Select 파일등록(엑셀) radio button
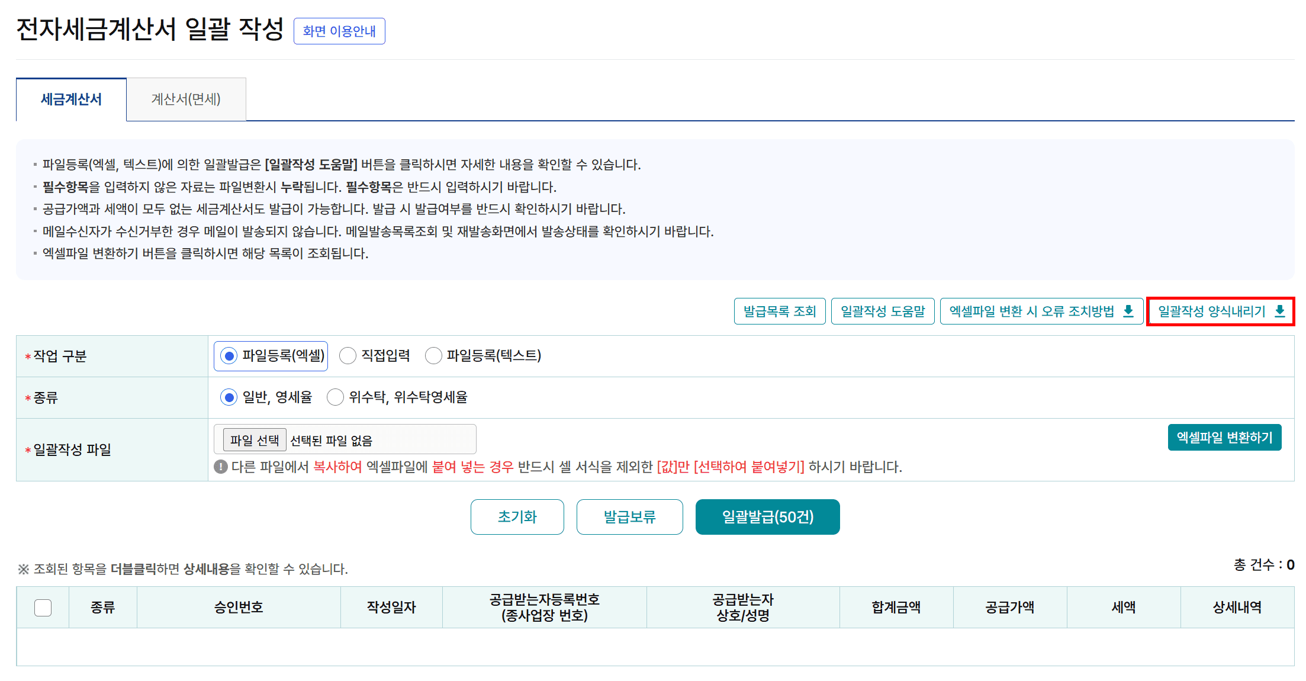Image resolution: width=1306 pixels, height=681 pixels. [229, 356]
